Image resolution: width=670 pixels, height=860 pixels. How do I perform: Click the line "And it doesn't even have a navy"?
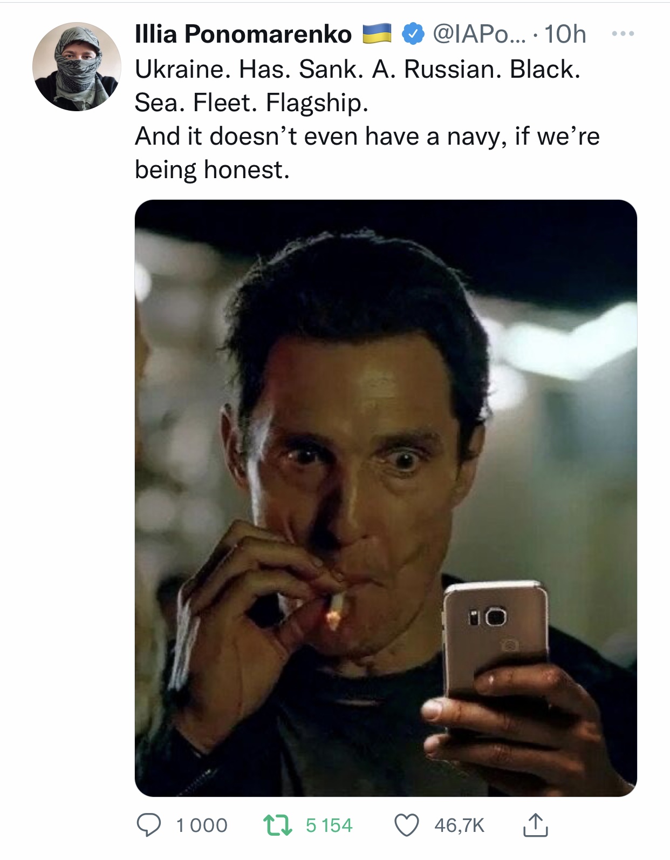coord(367,136)
